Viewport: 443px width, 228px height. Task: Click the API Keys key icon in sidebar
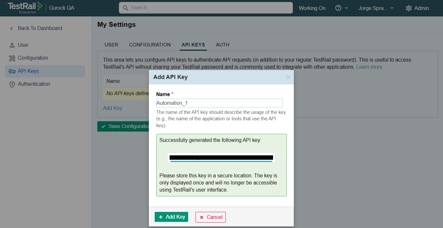tap(12, 71)
